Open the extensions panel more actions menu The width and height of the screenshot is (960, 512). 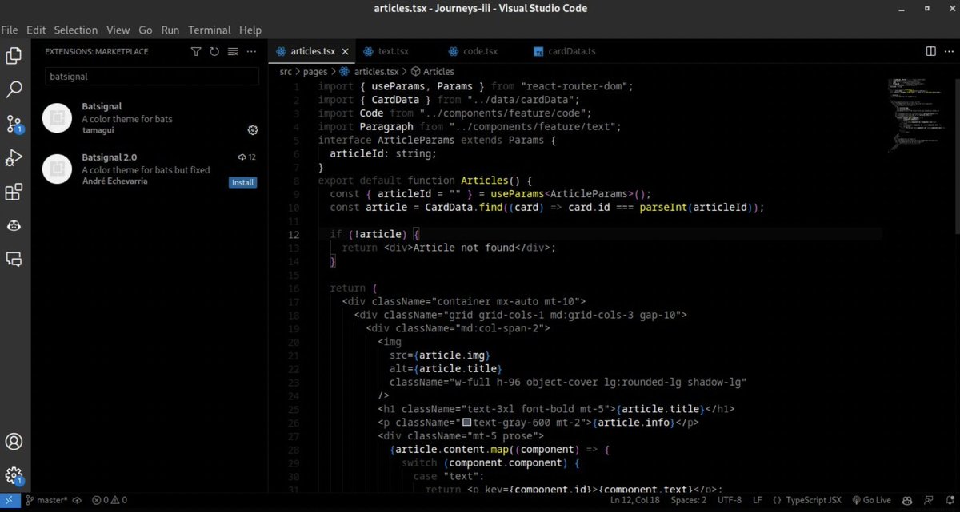click(x=251, y=51)
